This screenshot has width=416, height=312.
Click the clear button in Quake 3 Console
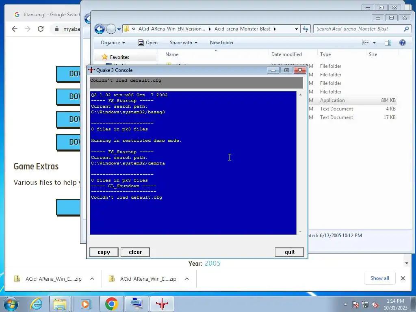(135, 252)
